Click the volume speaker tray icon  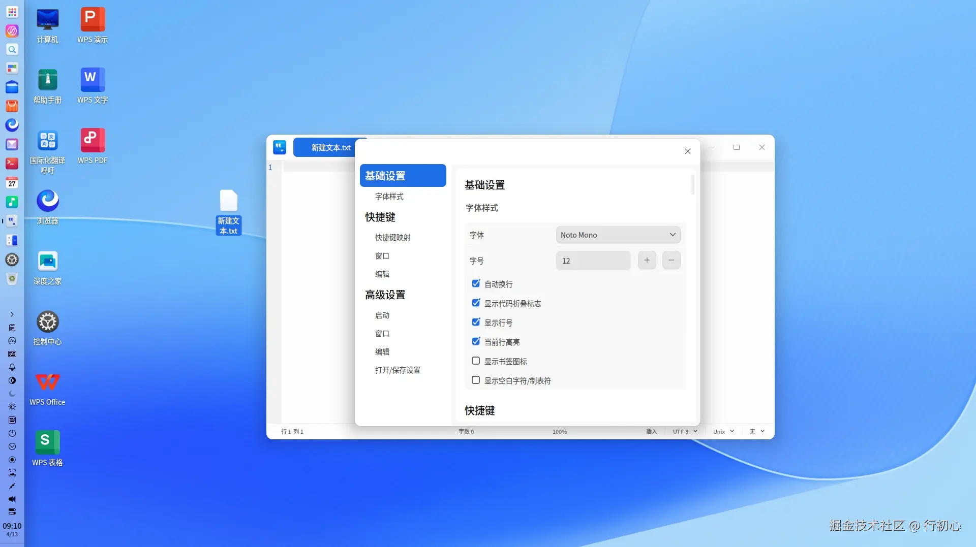click(x=12, y=499)
